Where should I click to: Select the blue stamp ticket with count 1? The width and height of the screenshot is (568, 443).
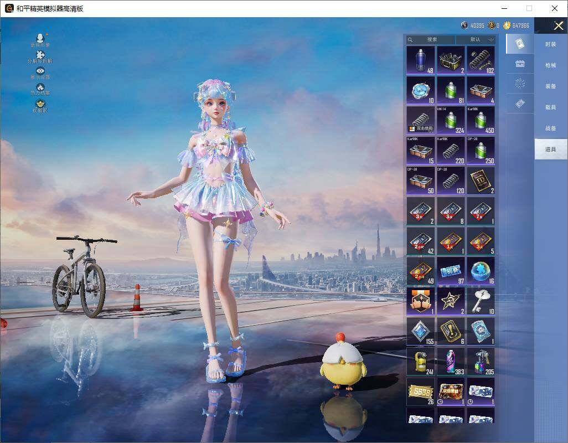pos(481,332)
